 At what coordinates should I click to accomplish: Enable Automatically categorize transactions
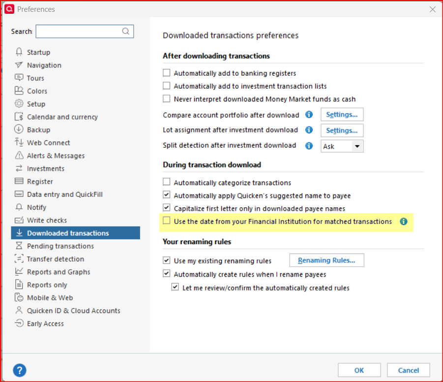(167, 182)
